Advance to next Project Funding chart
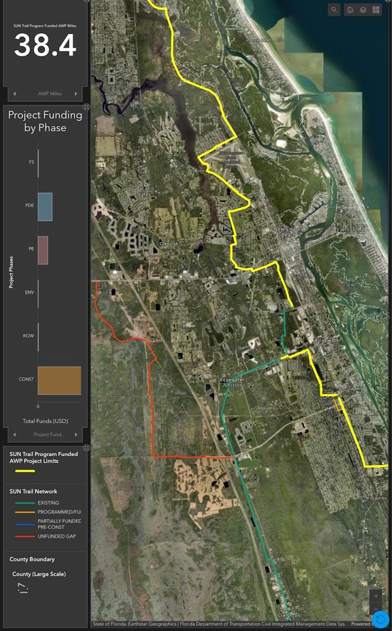This screenshot has width=392, height=631. point(76,435)
